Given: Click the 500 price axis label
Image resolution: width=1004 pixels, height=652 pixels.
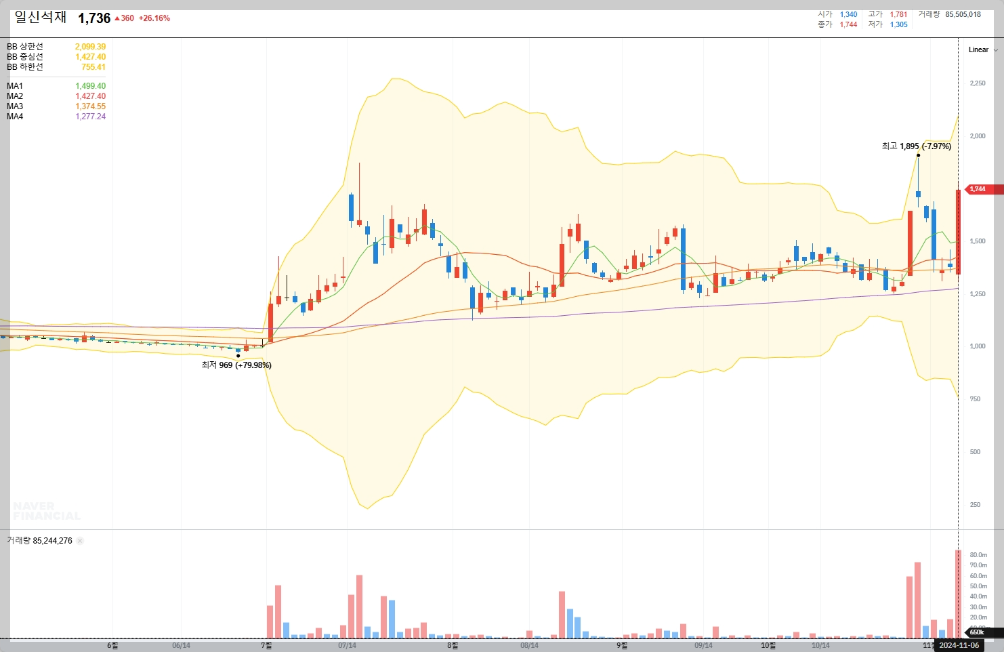Looking at the screenshot, I should [x=975, y=451].
